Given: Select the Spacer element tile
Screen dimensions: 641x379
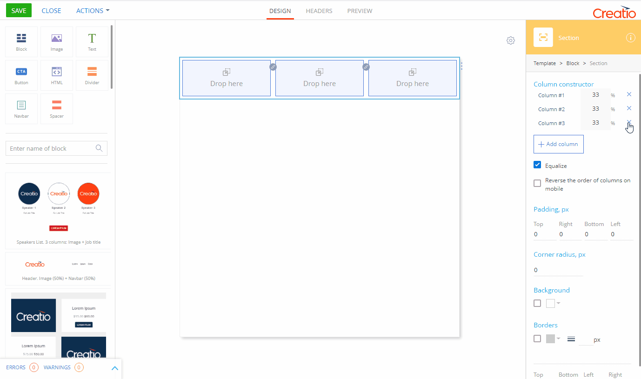Looking at the screenshot, I should (x=57, y=109).
